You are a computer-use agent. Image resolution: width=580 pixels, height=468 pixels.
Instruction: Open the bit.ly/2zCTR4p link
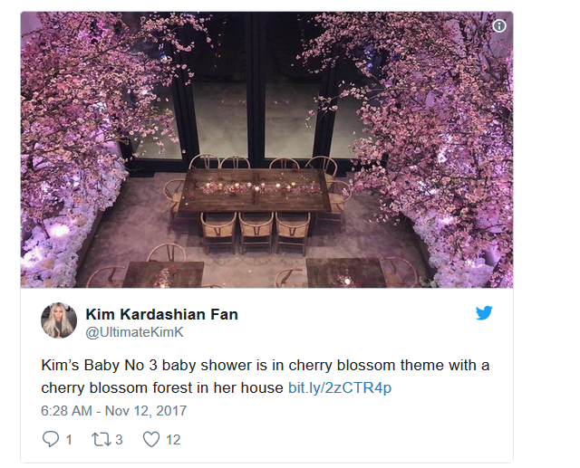(340, 387)
